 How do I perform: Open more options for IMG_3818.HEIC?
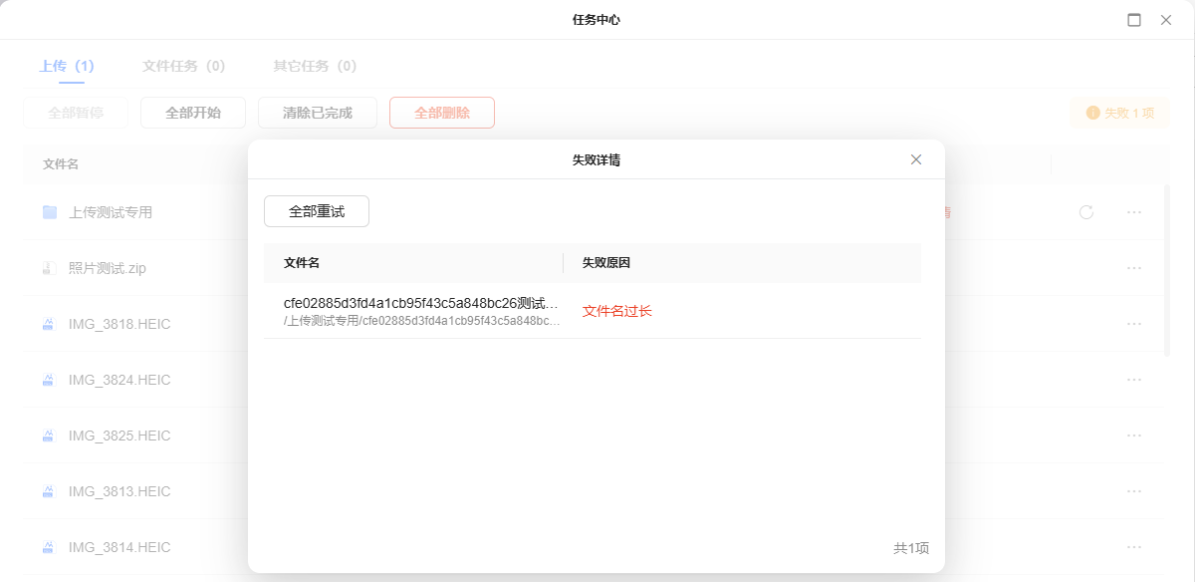tap(1133, 324)
